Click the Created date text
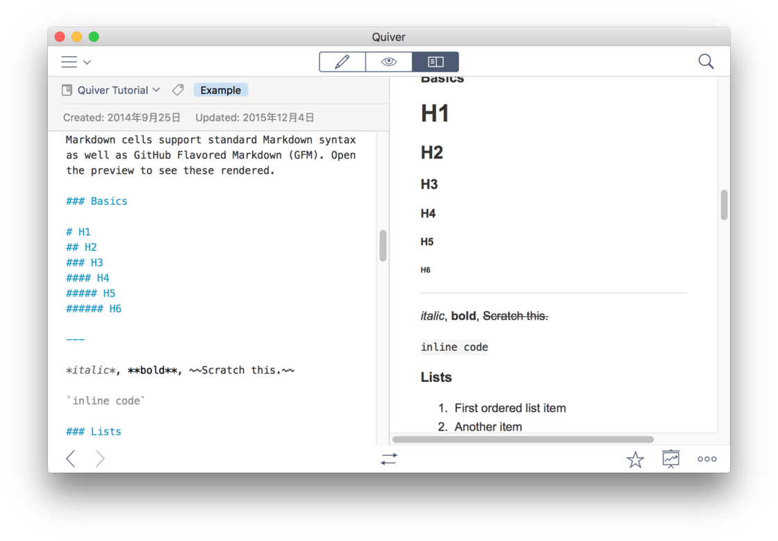 point(122,117)
